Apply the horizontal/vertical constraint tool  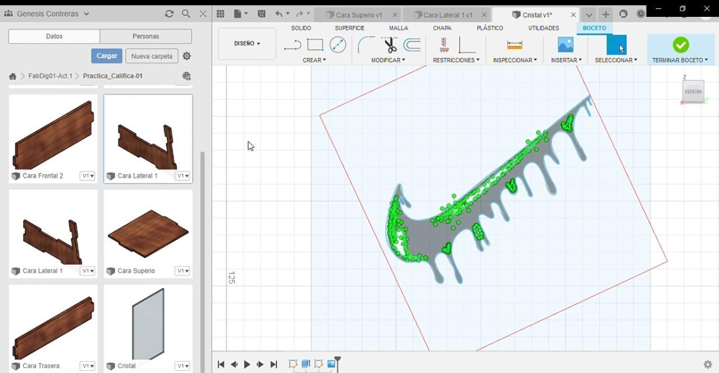(x=444, y=45)
